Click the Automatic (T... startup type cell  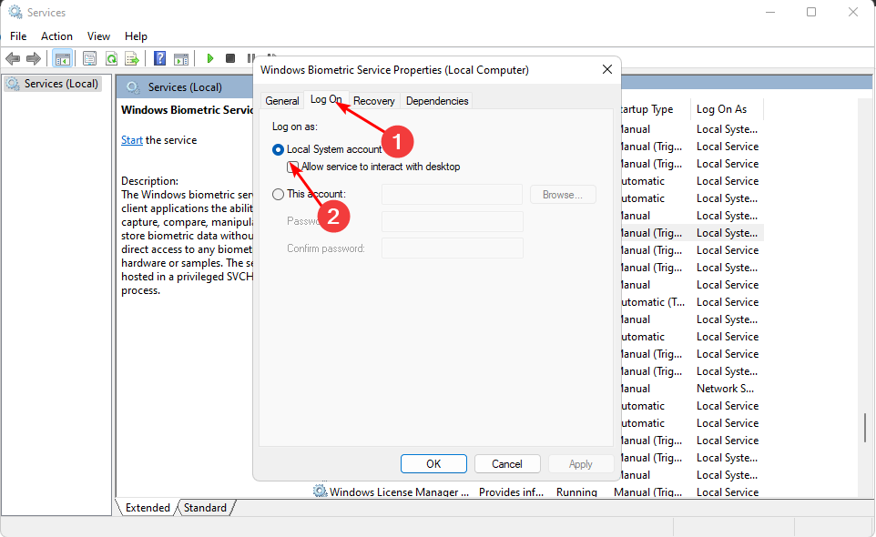click(653, 302)
